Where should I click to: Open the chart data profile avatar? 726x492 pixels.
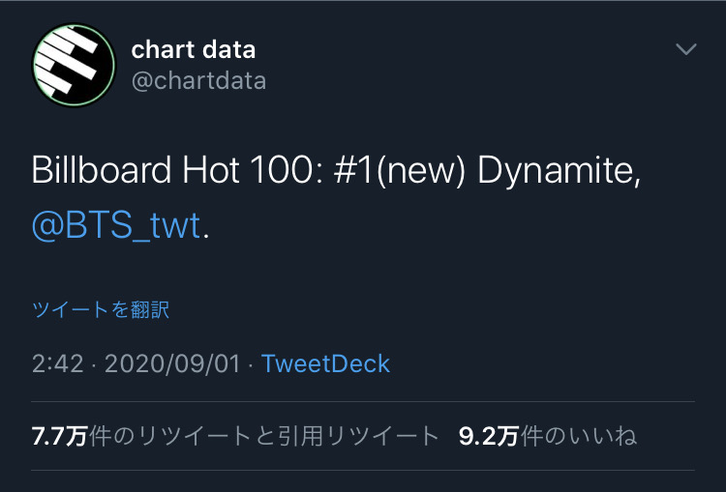click(x=74, y=65)
